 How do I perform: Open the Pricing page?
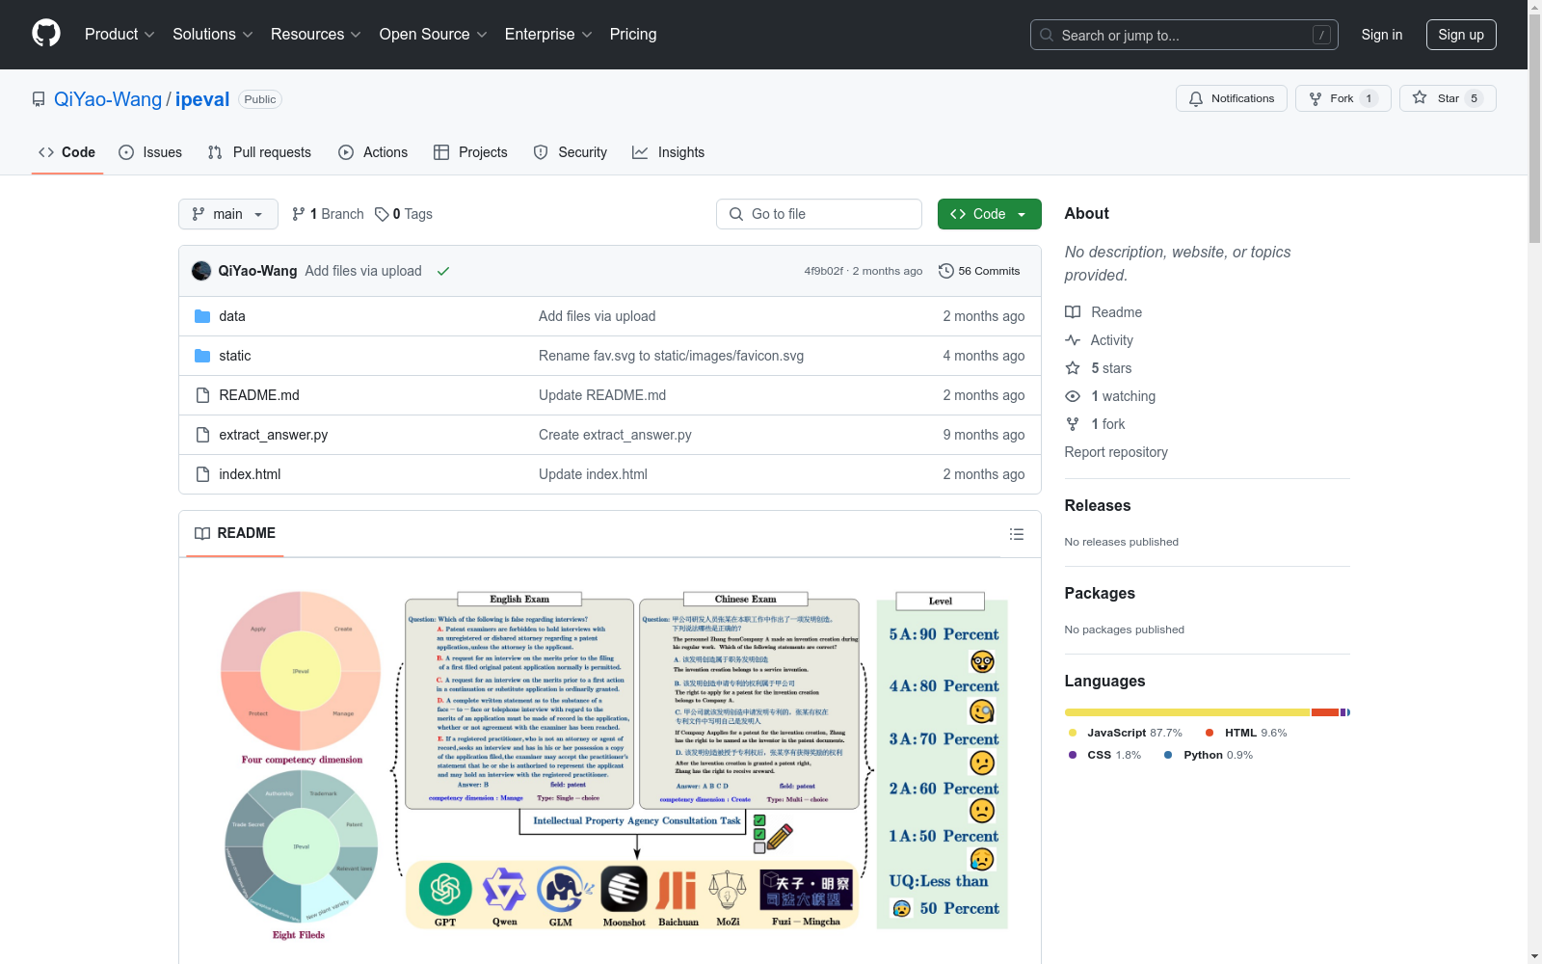pos(633,34)
